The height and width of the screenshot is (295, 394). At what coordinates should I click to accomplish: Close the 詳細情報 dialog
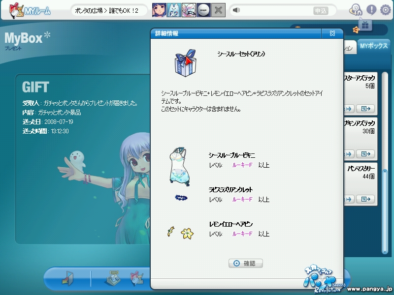pyautogui.click(x=332, y=33)
